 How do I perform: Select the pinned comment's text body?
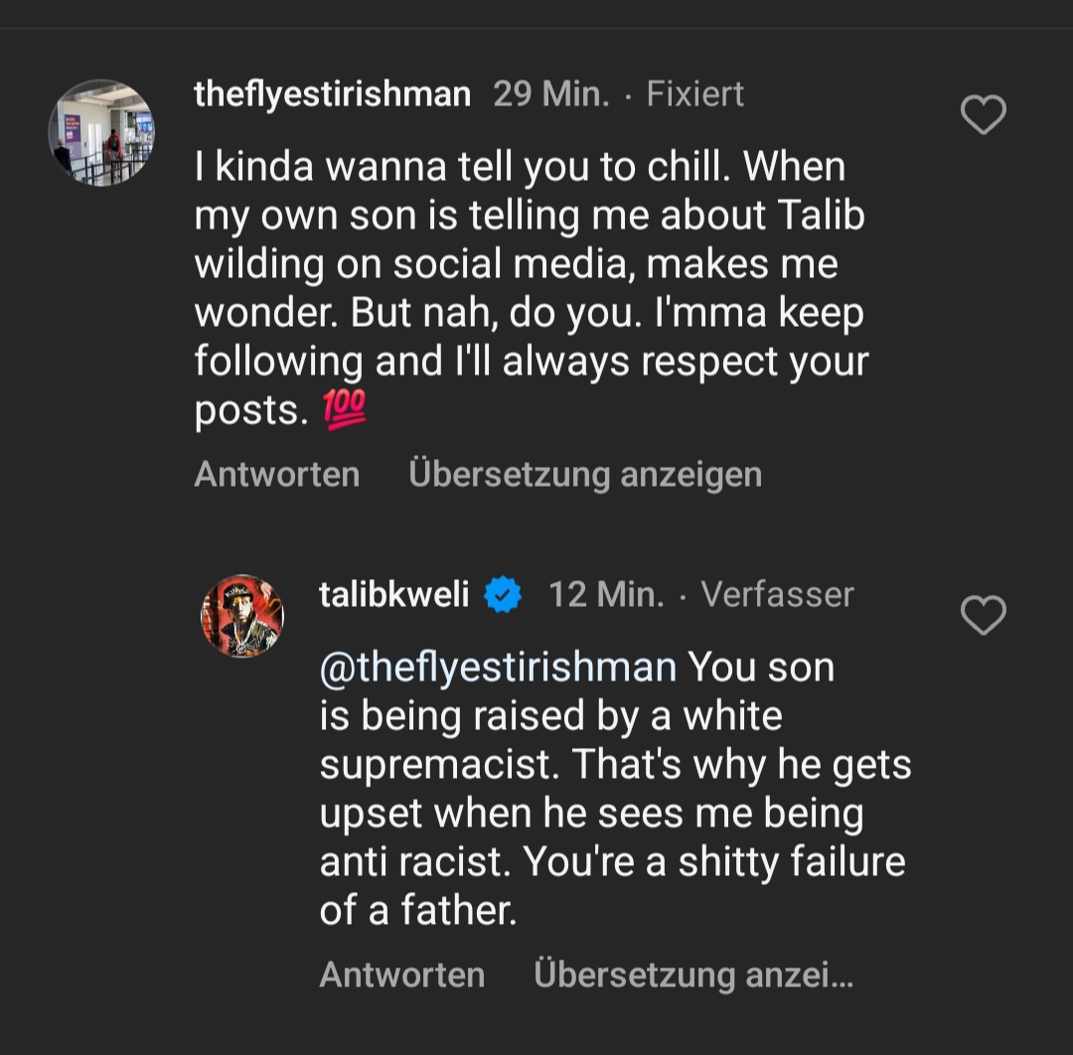pyautogui.click(x=531, y=288)
